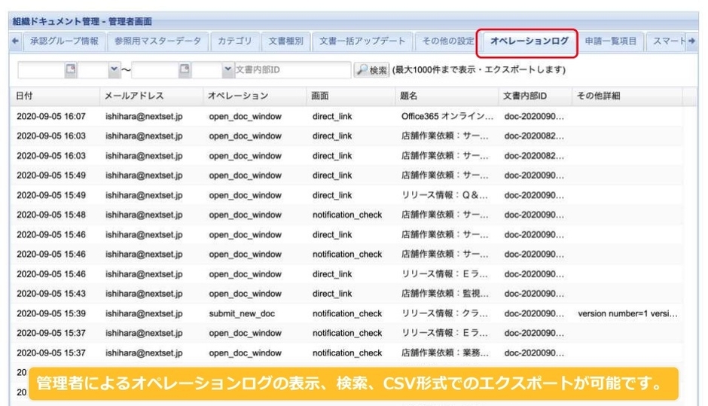Click the doc ID in 15:43 row
Image resolution: width=708 pixels, height=406 pixels.
534,294
